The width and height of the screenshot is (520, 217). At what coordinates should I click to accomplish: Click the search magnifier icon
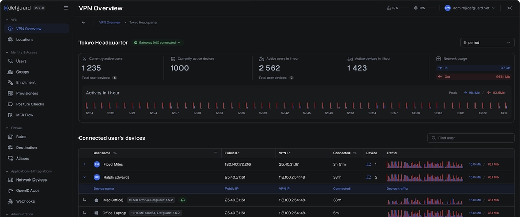click(x=434, y=138)
